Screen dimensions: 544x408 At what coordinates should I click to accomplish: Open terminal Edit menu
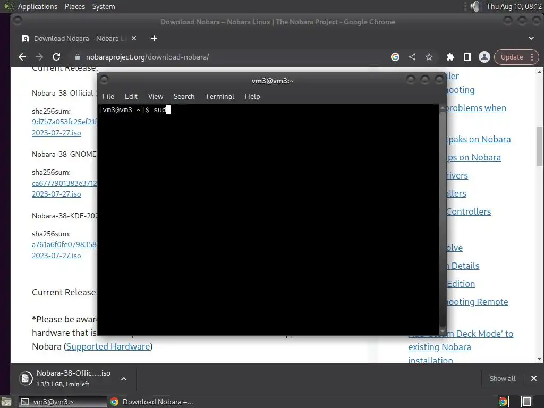(131, 97)
